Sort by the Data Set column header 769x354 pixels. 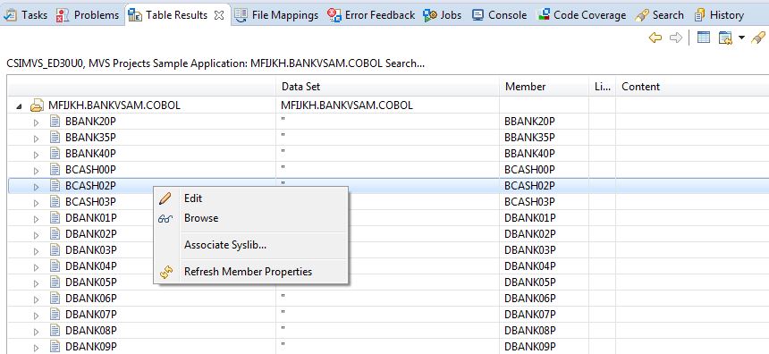[x=387, y=87]
